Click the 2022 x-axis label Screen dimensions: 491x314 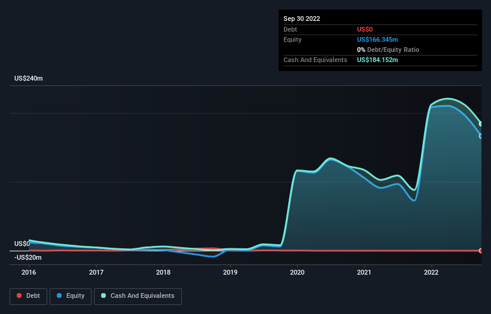(x=431, y=272)
